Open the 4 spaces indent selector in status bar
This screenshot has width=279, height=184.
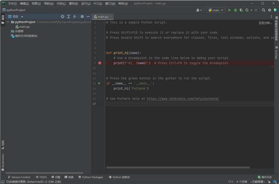(242, 182)
